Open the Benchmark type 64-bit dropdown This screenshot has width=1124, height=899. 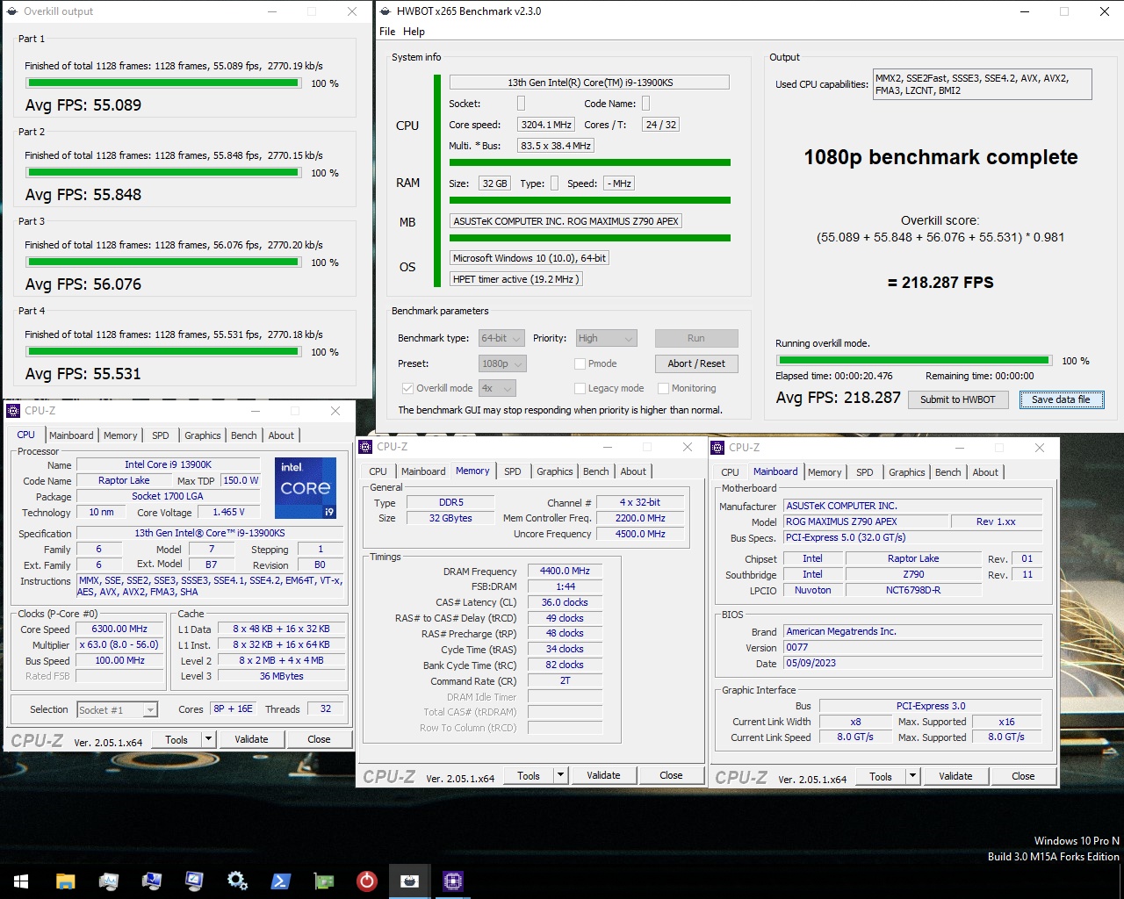pos(501,338)
